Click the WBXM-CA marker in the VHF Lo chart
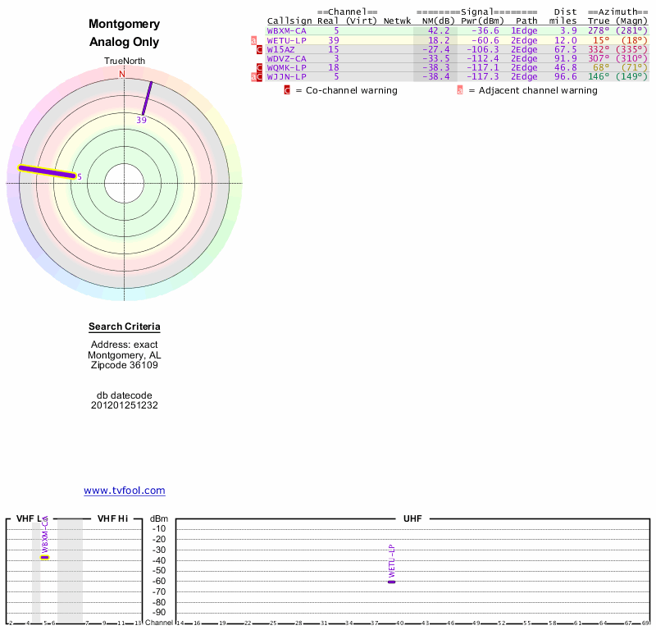Image resolution: width=656 pixels, height=630 pixels. tap(45, 557)
